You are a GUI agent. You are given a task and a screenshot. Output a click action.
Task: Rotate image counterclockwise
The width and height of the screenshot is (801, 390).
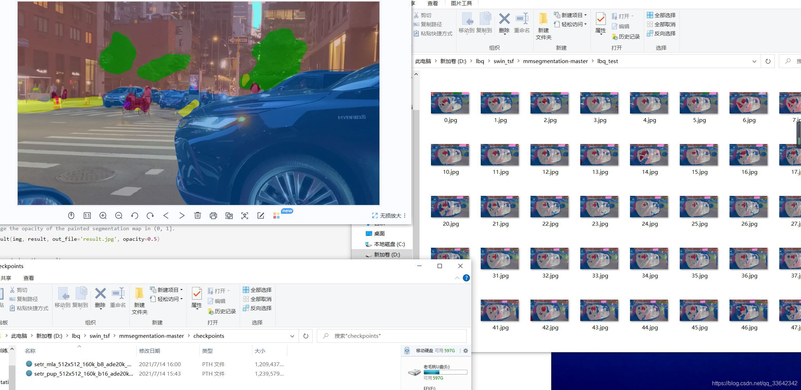(x=135, y=215)
